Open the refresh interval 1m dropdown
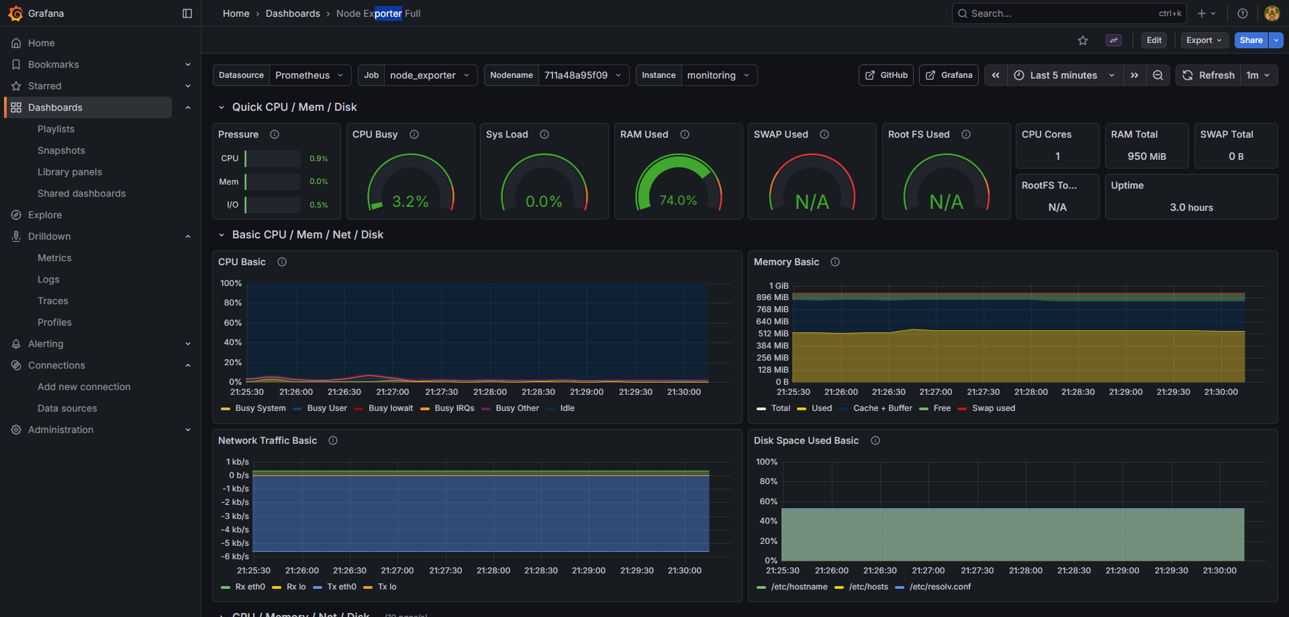1289x617 pixels. (x=1259, y=75)
